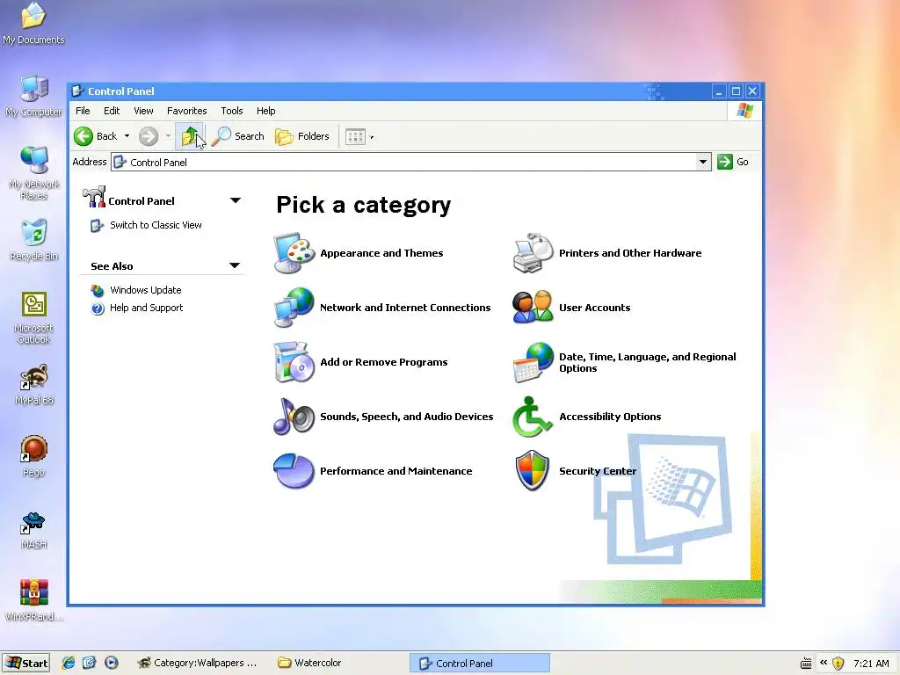This screenshot has width=900, height=675.
Task: Open Date, Time, Language, and Regional Options icon
Action: coord(533,362)
